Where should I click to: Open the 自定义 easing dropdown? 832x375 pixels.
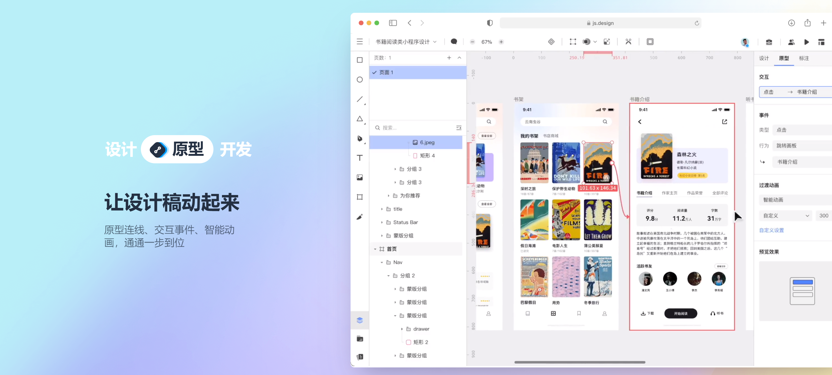point(785,216)
